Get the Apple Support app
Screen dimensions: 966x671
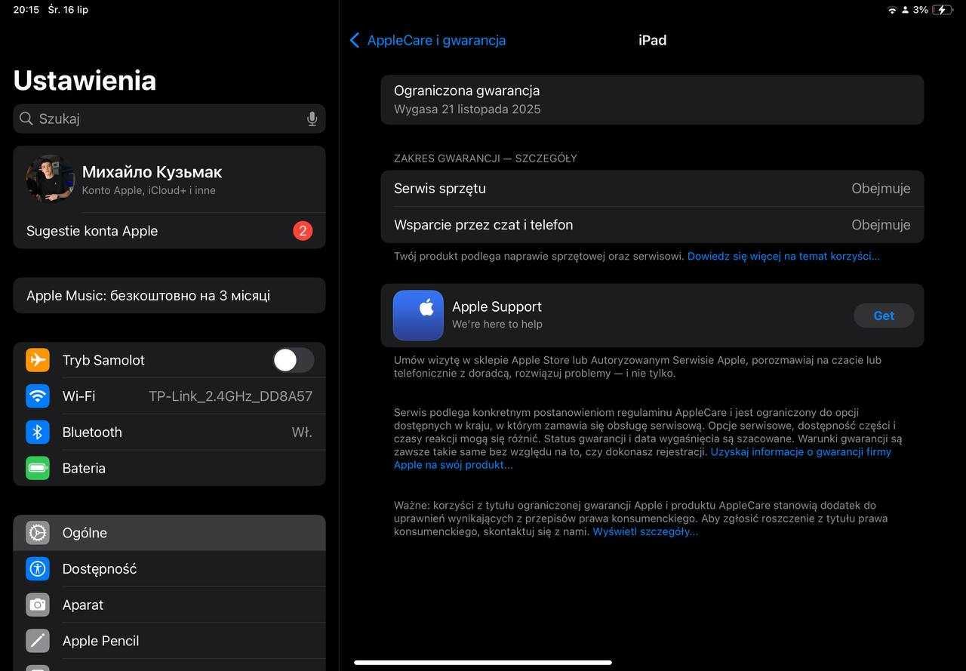884,315
